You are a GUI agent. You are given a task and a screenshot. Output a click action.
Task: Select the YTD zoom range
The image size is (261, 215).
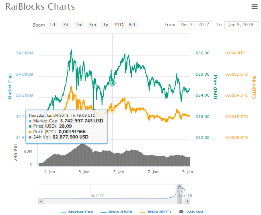click(x=119, y=25)
